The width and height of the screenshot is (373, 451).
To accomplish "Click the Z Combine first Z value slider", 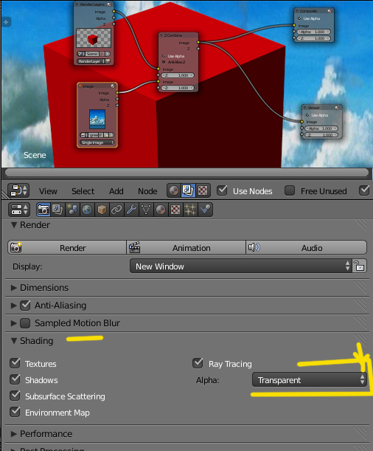I will click(x=178, y=75).
